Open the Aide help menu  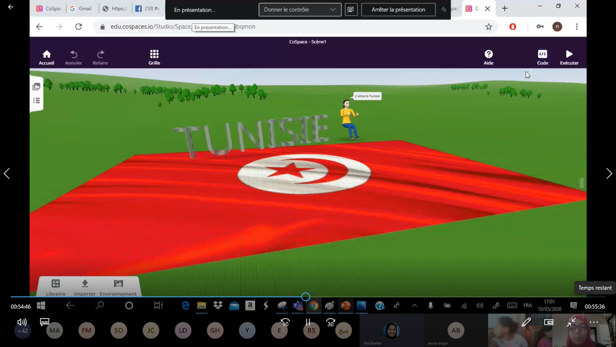[x=488, y=57]
